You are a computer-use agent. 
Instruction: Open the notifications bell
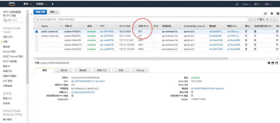pyautogui.click(x=237, y=4)
